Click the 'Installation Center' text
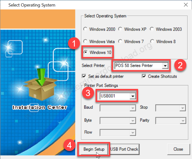 pos(40,107)
